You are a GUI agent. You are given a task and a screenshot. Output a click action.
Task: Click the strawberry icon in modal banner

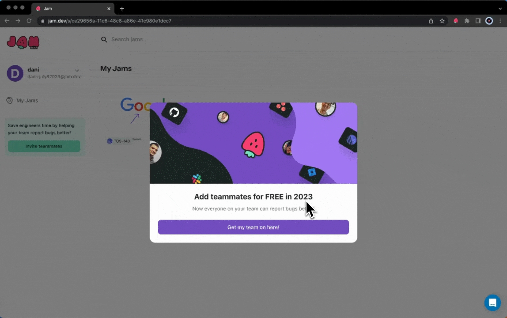(x=253, y=144)
